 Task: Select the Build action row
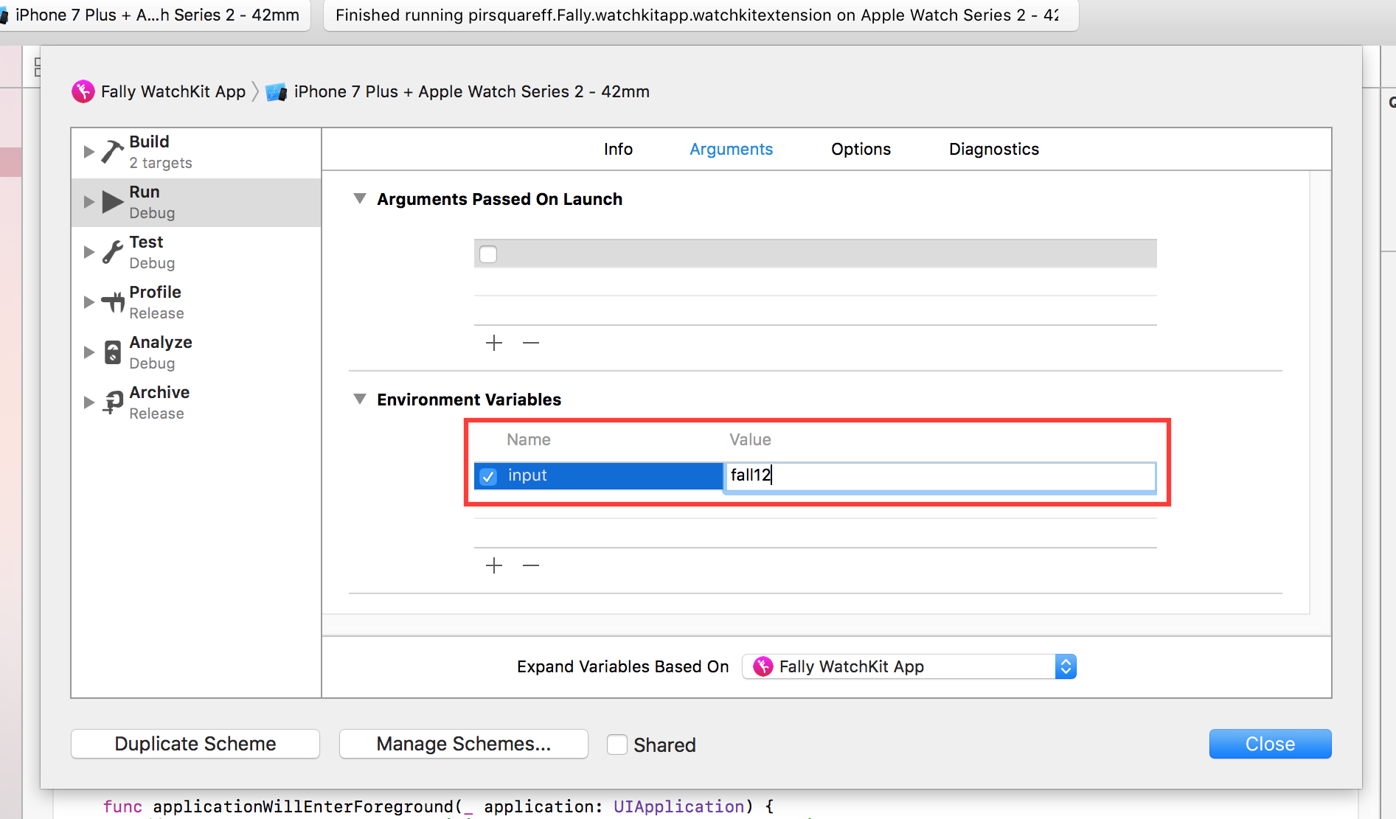point(196,152)
